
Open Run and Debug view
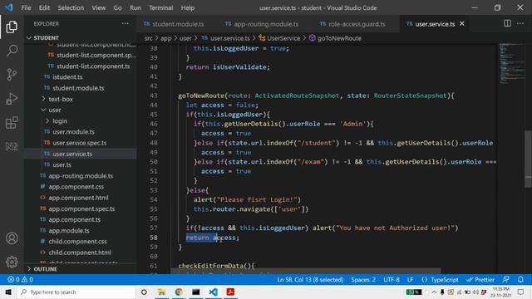pyautogui.click(x=12, y=99)
